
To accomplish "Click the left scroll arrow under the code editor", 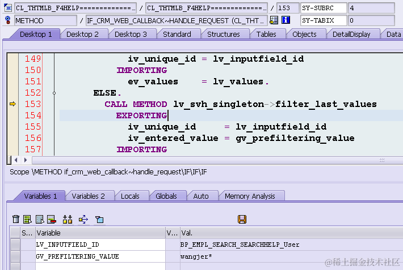I will coord(16,160).
